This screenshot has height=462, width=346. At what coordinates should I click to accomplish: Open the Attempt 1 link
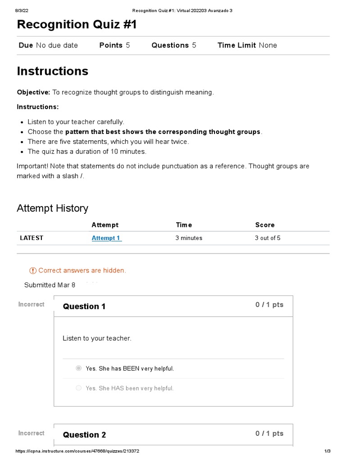point(106,238)
